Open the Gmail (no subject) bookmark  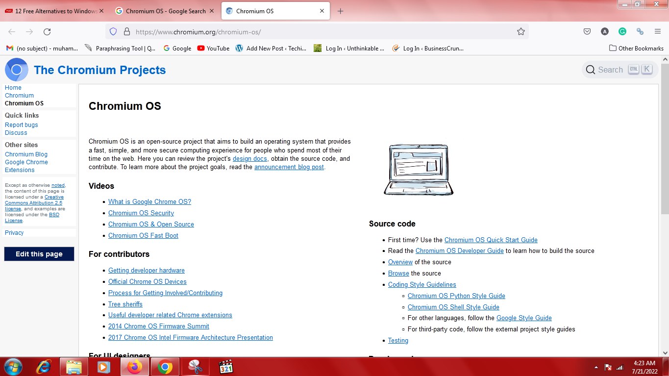[x=42, y=48]
